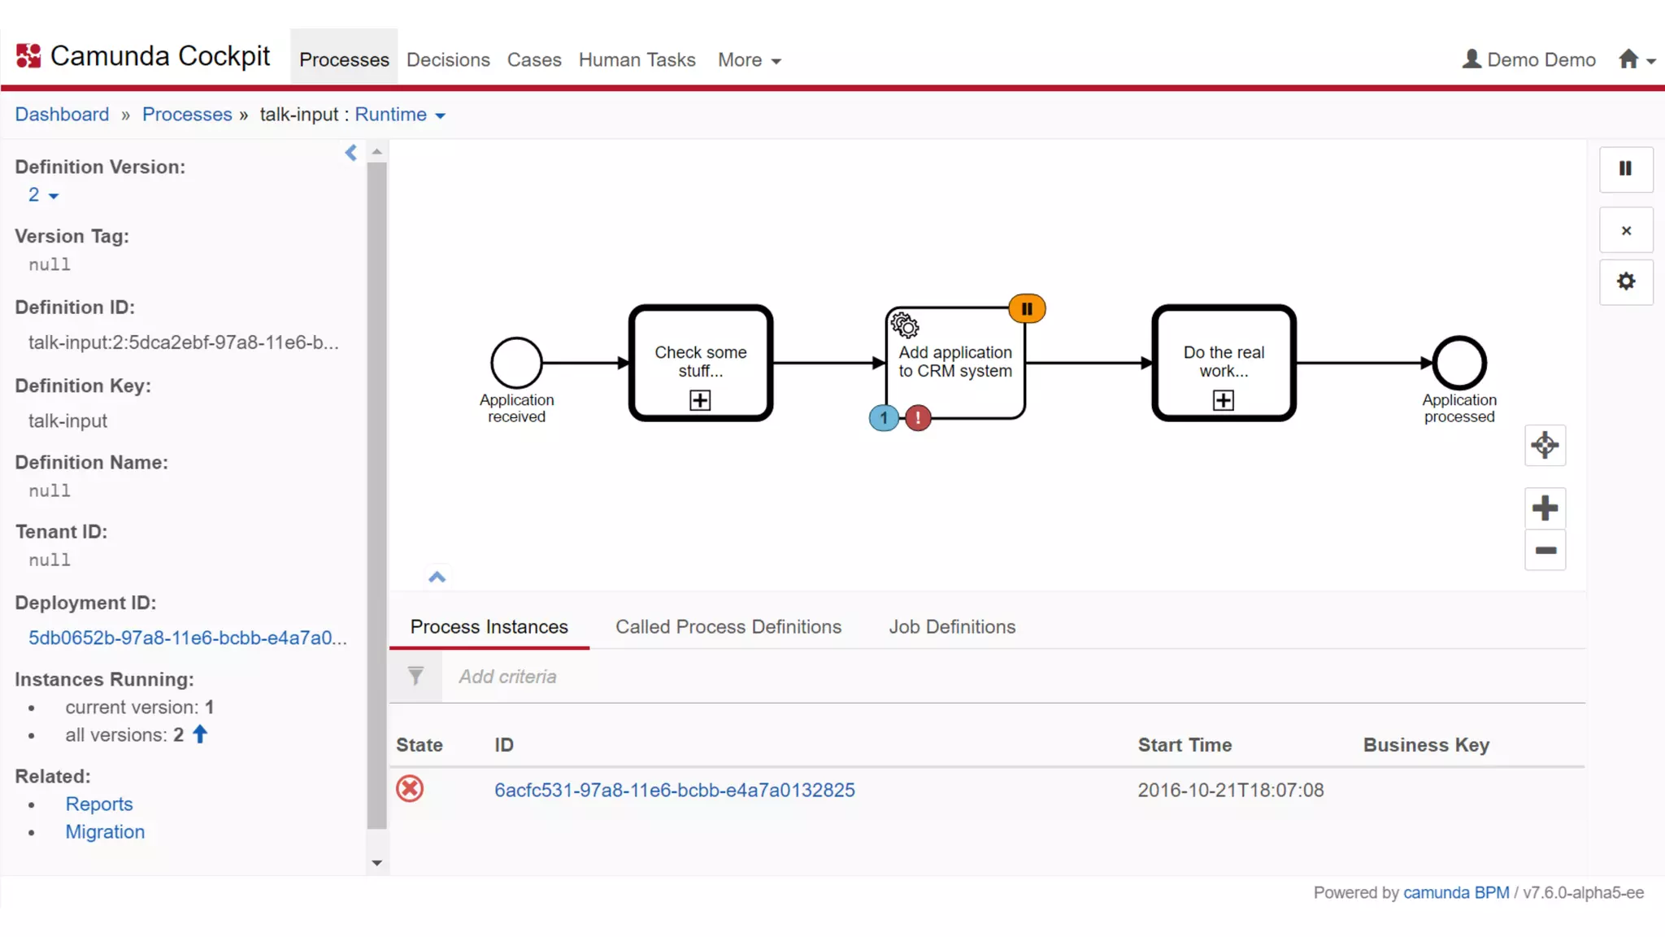The height and width of the screenshot is (937, 1665).
Task: Open the More menu in navigation
Action: (749, 60)
